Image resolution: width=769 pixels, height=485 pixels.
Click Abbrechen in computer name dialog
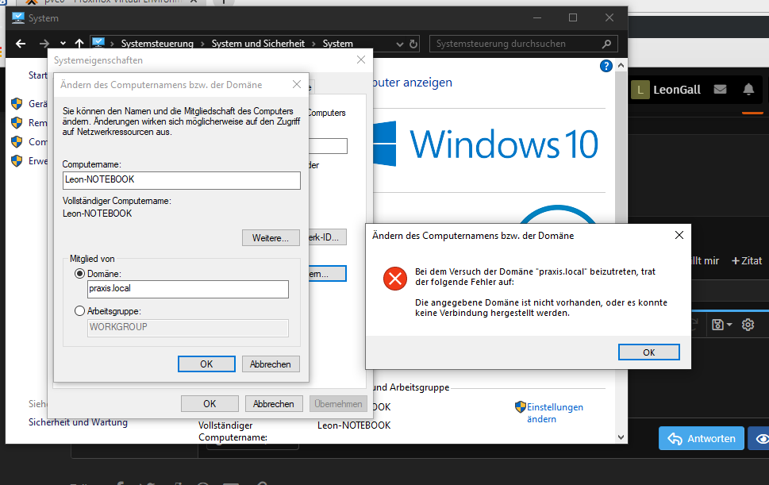(x=271, y=364)
